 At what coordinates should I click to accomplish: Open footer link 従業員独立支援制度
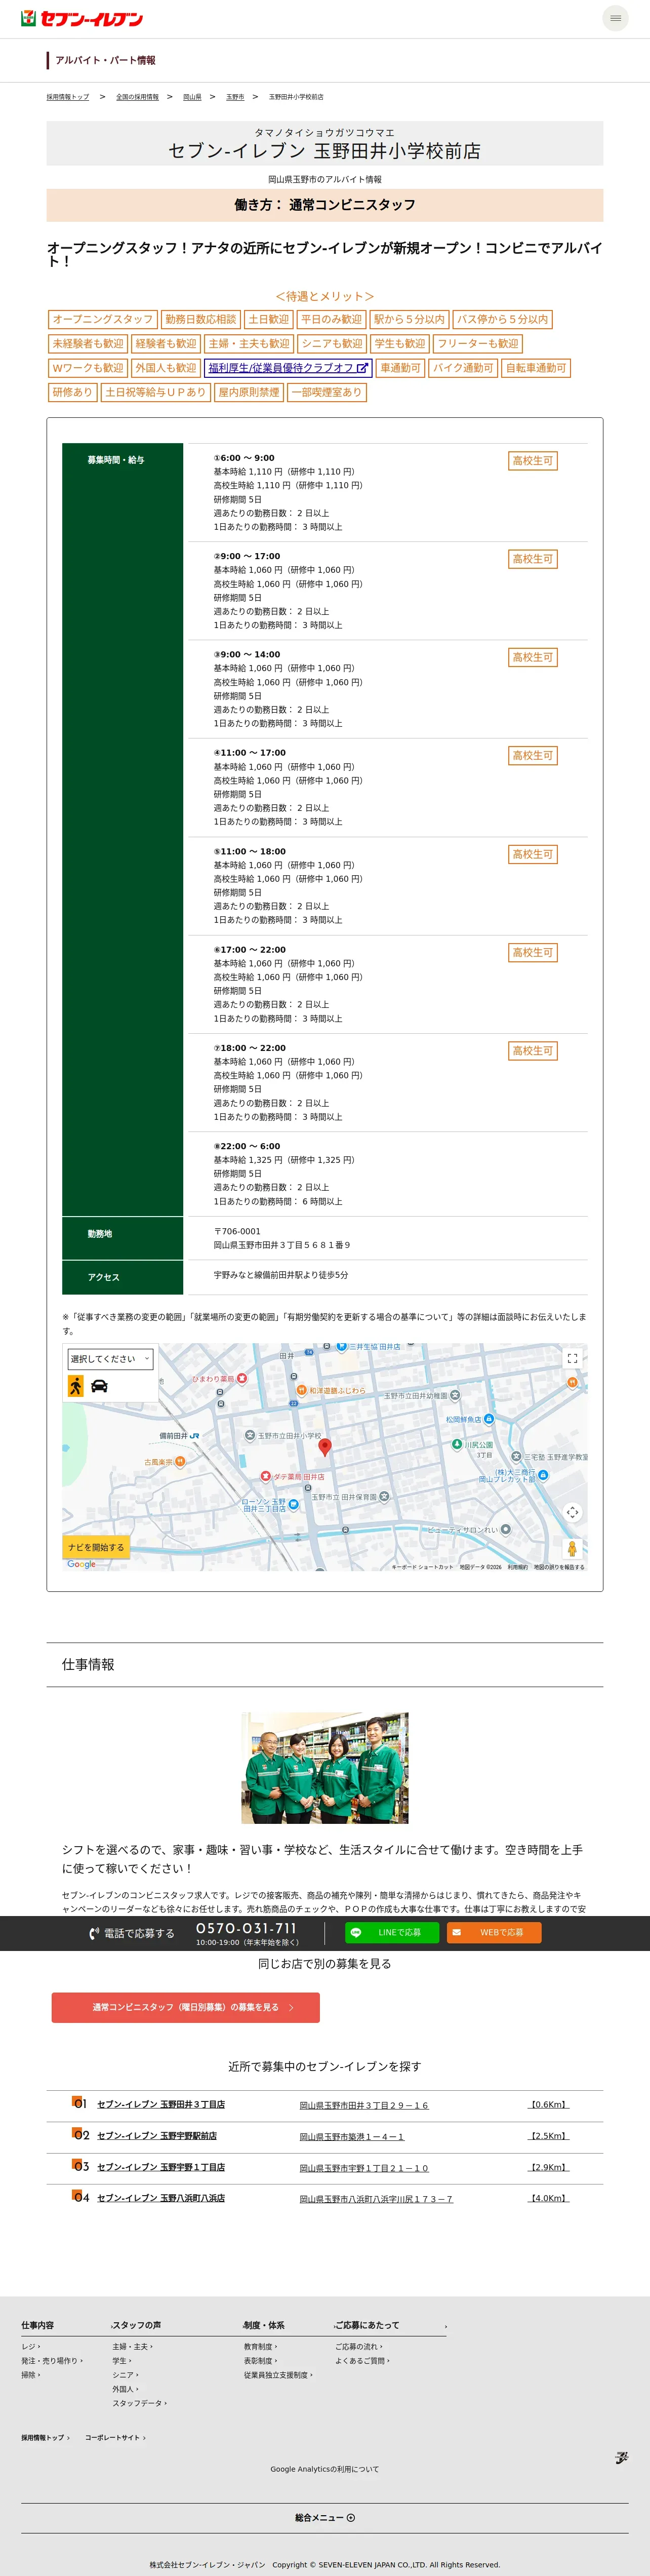pos(278,2374)
